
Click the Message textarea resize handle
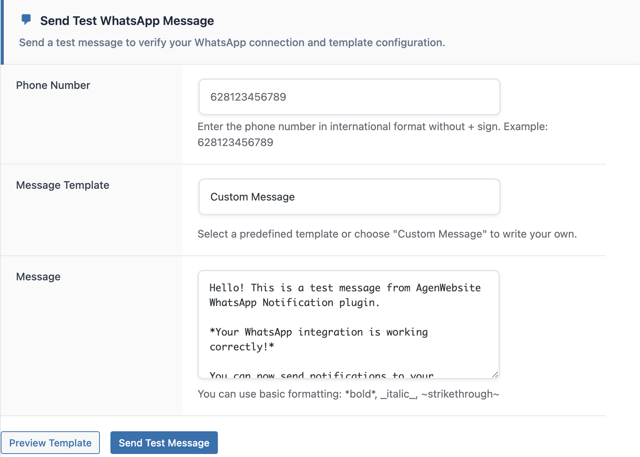pos(495,375)
